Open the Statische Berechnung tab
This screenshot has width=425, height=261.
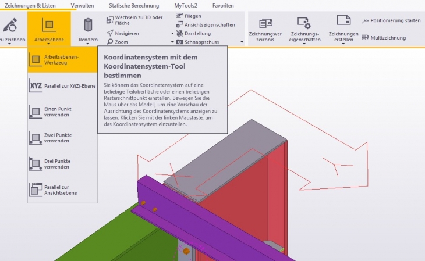coord(134,5)
